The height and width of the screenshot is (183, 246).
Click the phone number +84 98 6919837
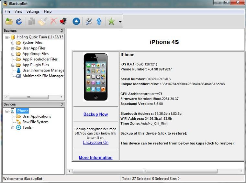pyautogui.click(x=160, y=69)
